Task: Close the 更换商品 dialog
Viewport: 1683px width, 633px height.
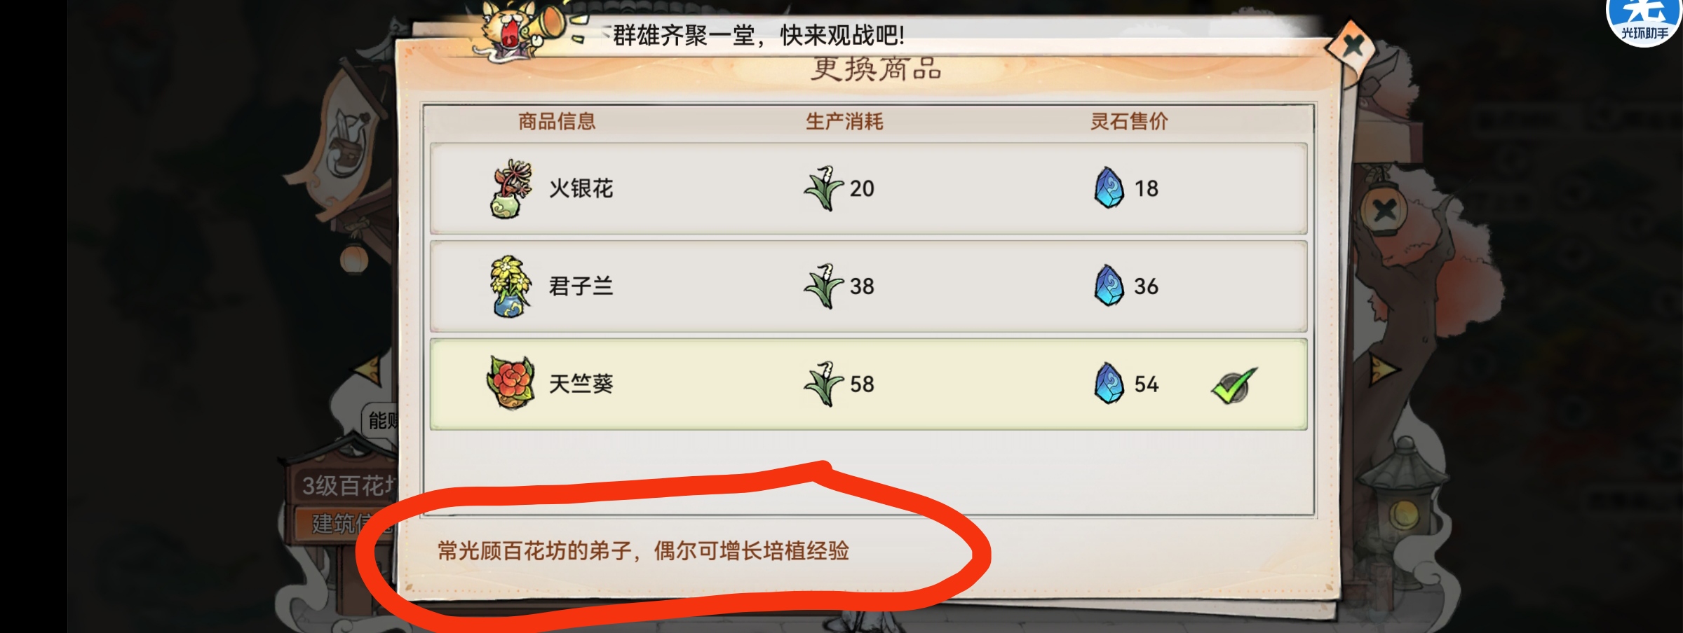Action: click(1352, 47)
